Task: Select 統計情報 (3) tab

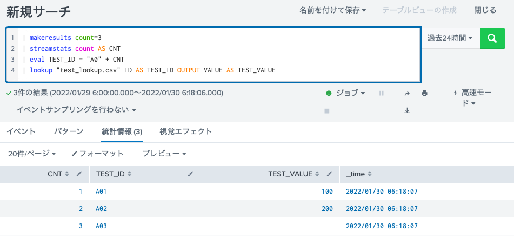Action: [122, 132]
